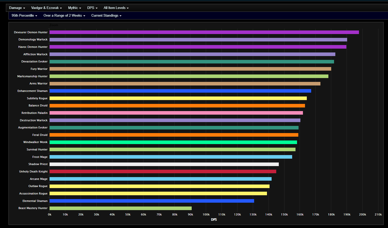Select the 'Arms Warrior' label
The image size is (388, 228).
(39, 83)
